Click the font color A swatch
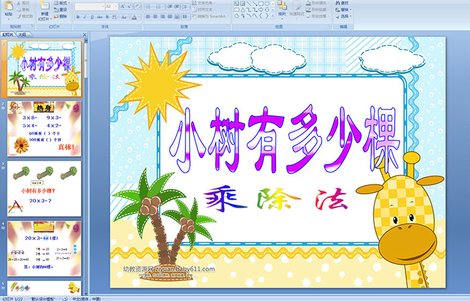This screenshot has width=470, height=301. click(134, 17)
